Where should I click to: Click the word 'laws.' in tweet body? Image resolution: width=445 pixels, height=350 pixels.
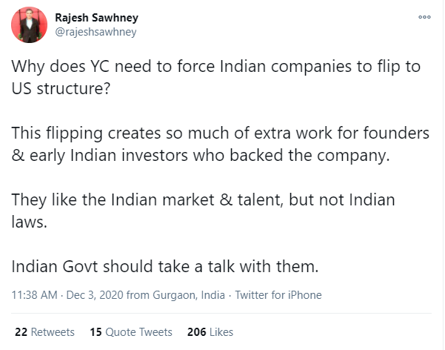(x=29, y=222)
